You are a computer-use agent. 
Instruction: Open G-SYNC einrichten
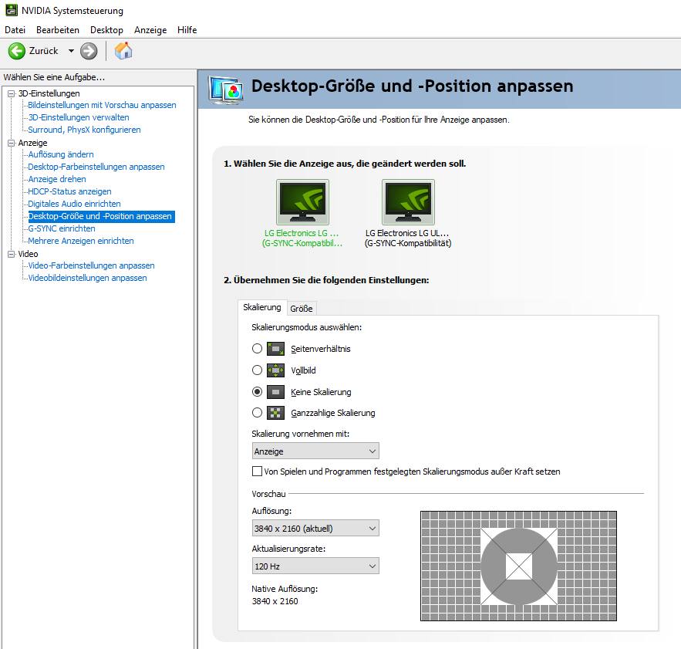62,228
